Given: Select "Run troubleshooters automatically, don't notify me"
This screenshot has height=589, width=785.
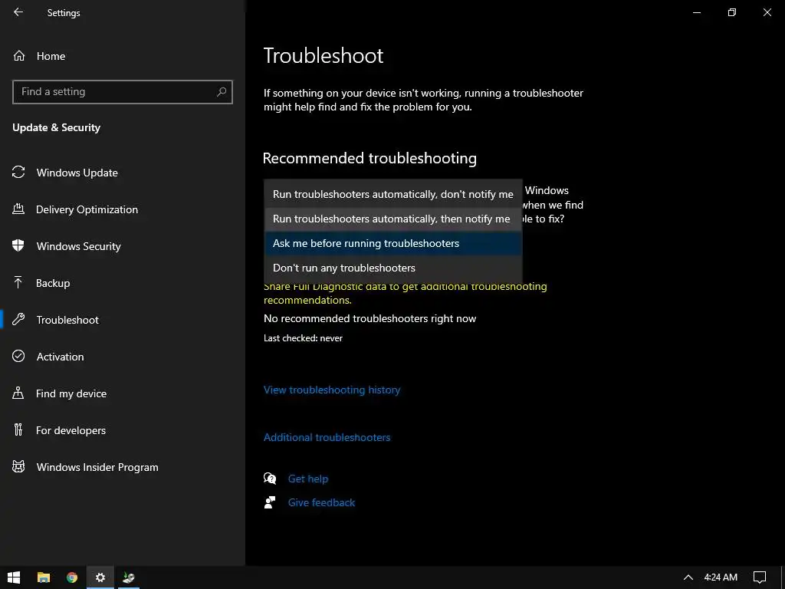Looking at the screenshot, I should (x=393, y=194).
